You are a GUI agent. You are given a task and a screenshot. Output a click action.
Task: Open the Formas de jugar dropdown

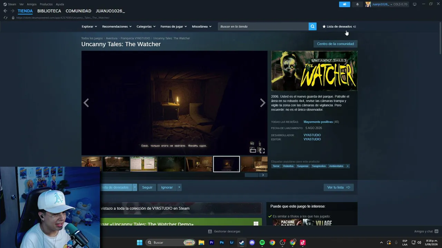174,27
